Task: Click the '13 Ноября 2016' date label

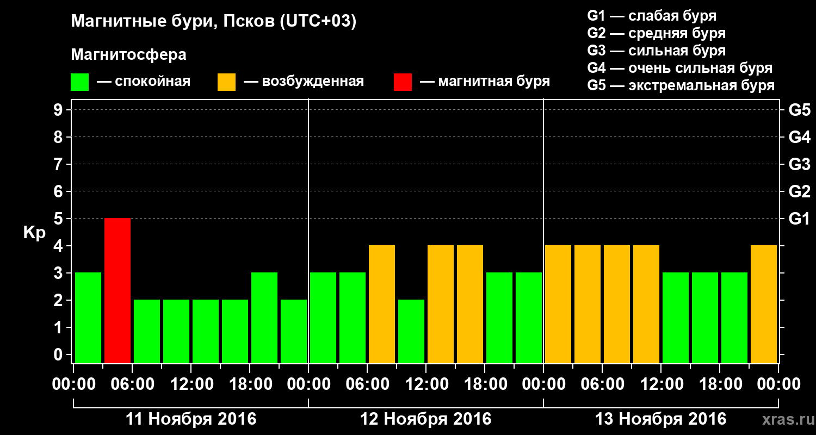Action: coord(661,419)
